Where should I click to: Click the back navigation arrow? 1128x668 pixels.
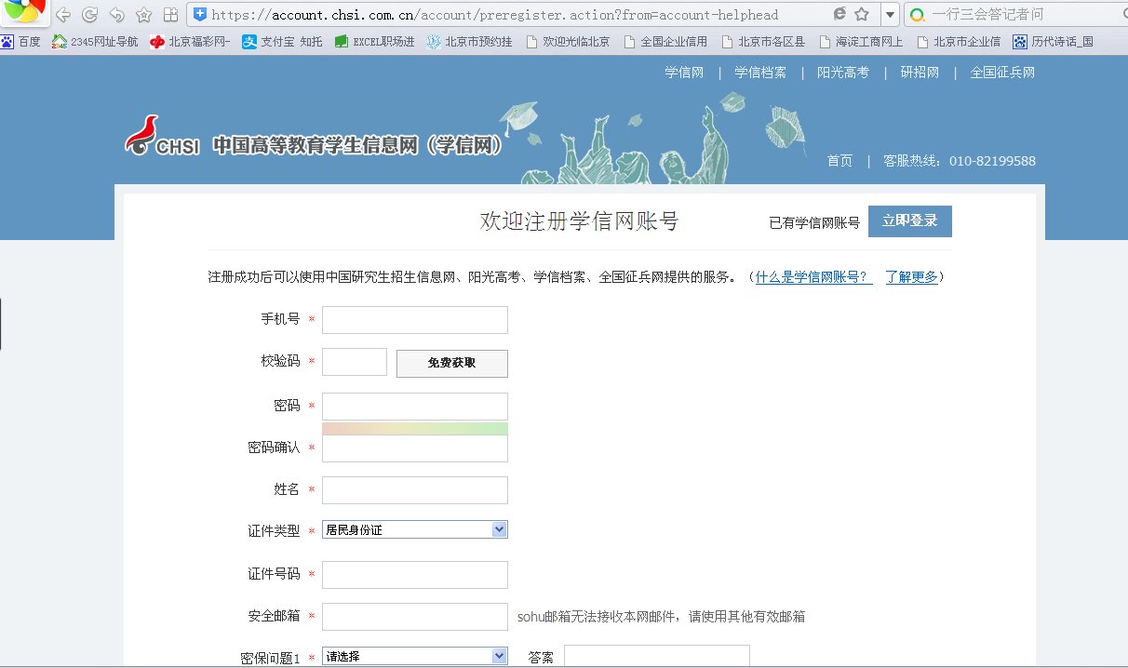click(63, 14)
